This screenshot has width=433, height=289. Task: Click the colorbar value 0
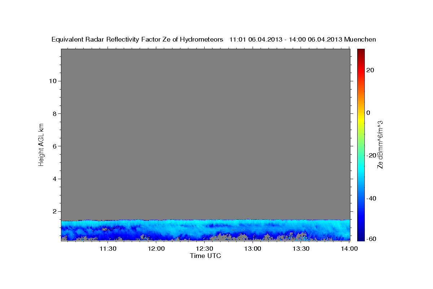pos(369,113)
